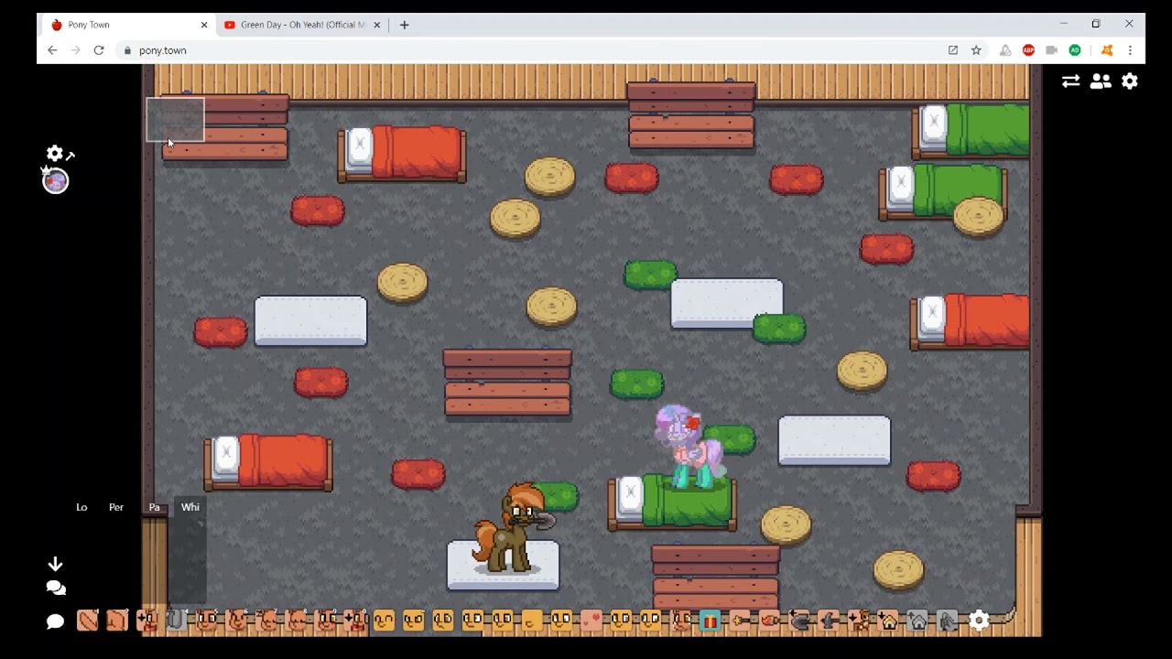The height and width of the screenshot is (659, 1172).
Task: Open the action bar settings gear
Action: click(979, 621)
